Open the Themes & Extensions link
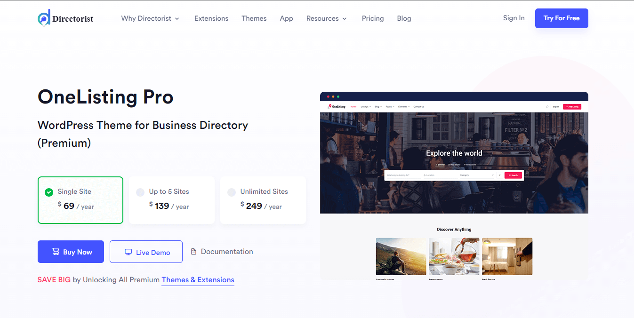 point(198,279)
